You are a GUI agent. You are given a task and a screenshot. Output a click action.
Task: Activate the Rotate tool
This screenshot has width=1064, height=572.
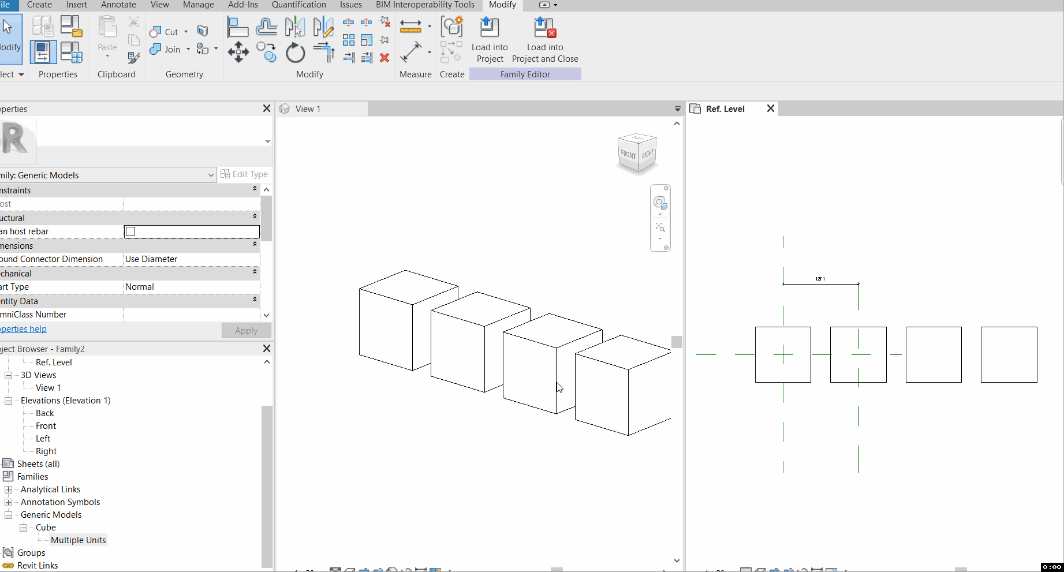pos(295,53)
